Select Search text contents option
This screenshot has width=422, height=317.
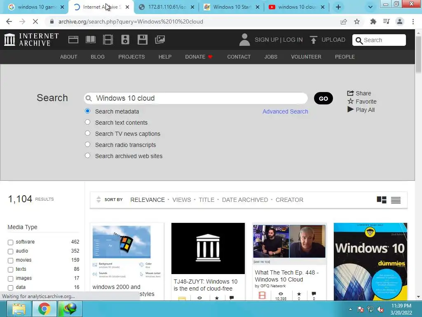click(87, 122)
